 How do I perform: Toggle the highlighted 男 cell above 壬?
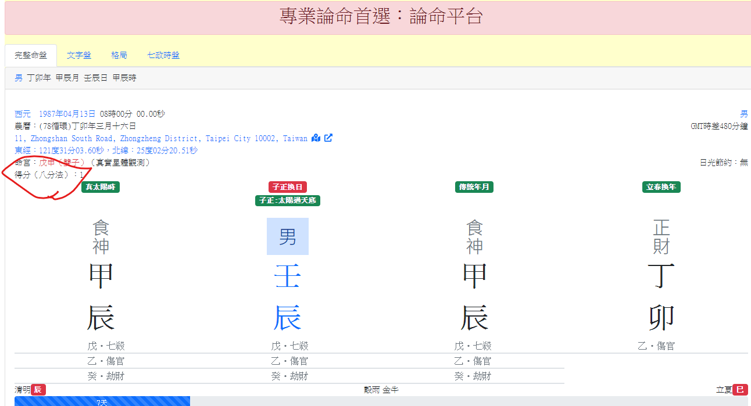pyautogui.click(x=288, y=236)
